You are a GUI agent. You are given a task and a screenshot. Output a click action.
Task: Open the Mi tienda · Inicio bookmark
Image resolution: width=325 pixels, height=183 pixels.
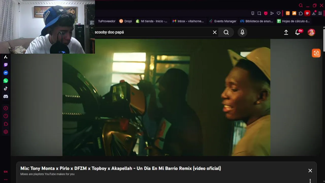pos(152,21)
